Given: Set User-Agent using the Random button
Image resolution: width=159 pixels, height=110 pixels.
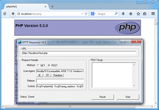Looking at the screenshot, I should point(58,75).
